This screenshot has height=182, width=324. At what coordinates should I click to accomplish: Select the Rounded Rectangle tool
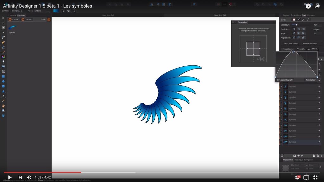click(3, 86)
